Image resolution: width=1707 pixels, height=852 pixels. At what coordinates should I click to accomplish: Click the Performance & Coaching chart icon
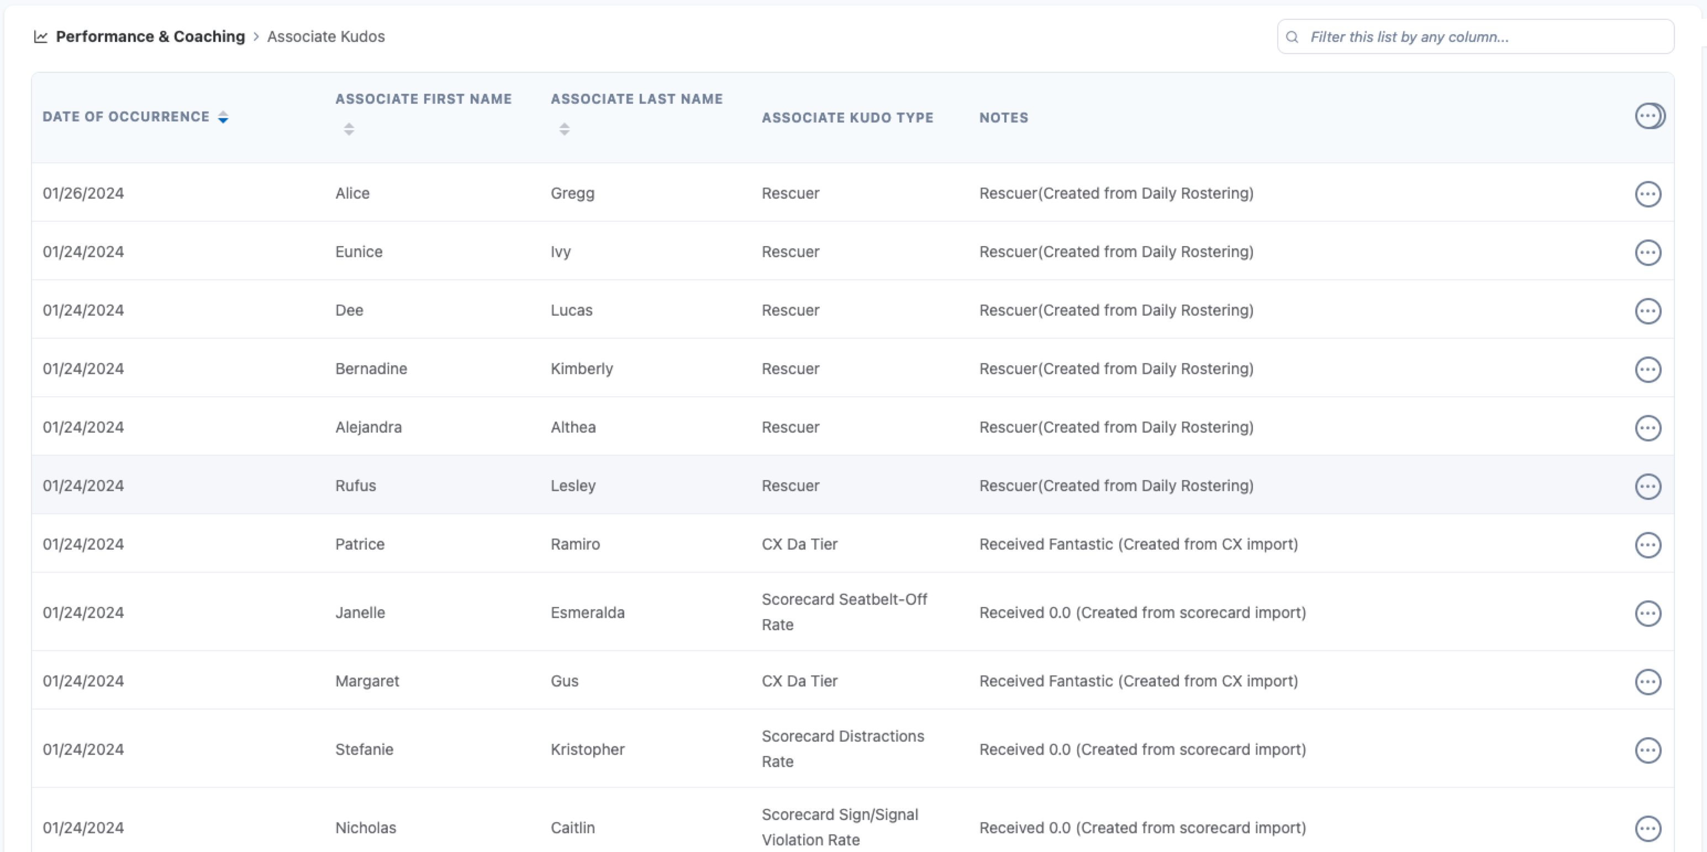point(40,37)
